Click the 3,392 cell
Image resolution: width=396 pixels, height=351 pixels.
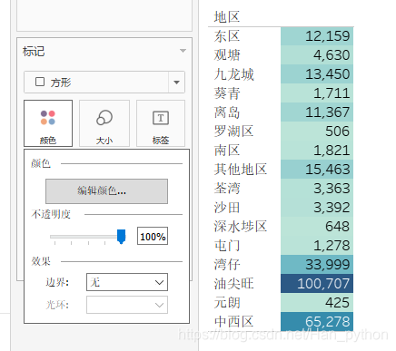click(317, 208)
